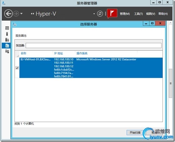Image resolution: width=175 pixels, height=142 pixels.
Task: Uncheck the BJ-VMHost-01 server checkbox
Action: click(17, 68)
